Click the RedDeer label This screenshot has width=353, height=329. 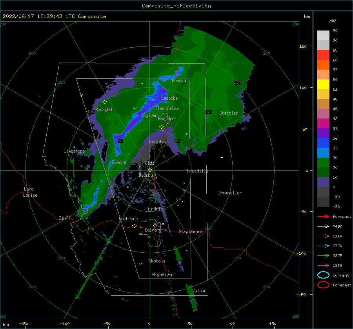(x=166, y=119)
